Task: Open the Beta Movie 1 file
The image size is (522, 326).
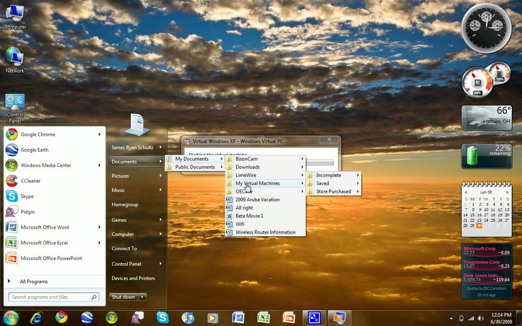Action: (266, 216)
